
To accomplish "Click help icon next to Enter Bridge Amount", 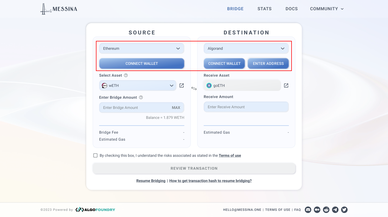I will pyautogui.click(x=141, y=97).
